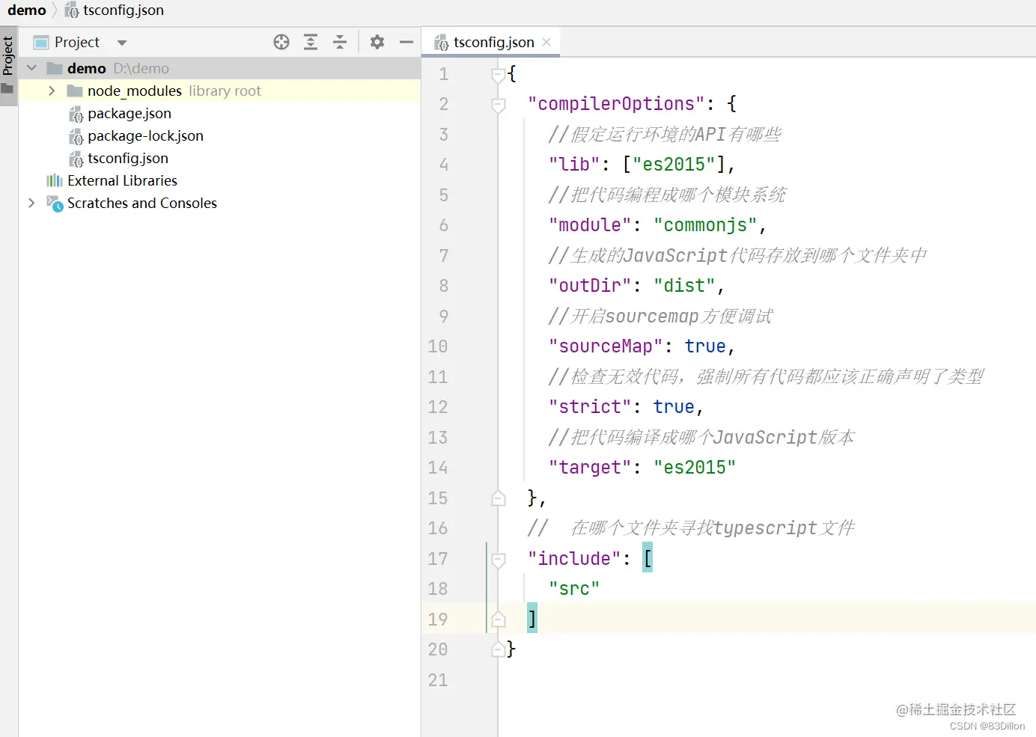Click the "sourceMap" key text

[x=606, y=346]
